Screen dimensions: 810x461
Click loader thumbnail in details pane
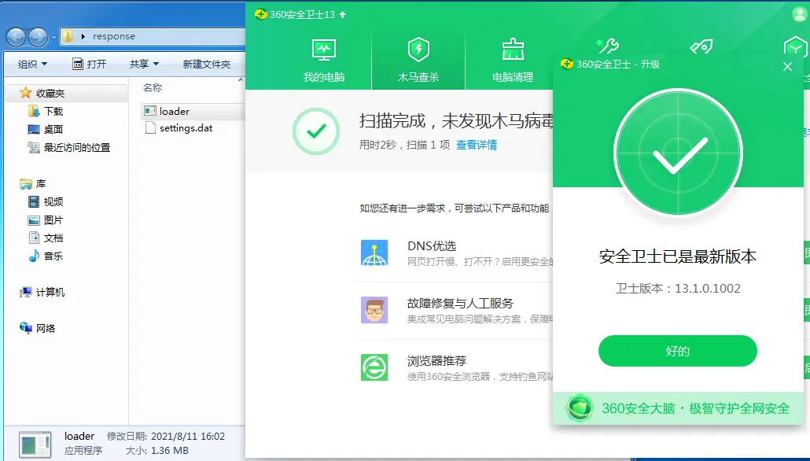click(35, 444)
